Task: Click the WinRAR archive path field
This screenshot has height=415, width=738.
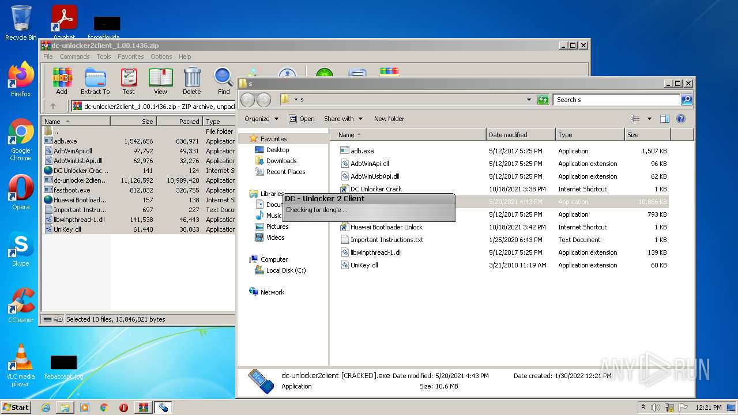Action: click(x=153, y=106)
